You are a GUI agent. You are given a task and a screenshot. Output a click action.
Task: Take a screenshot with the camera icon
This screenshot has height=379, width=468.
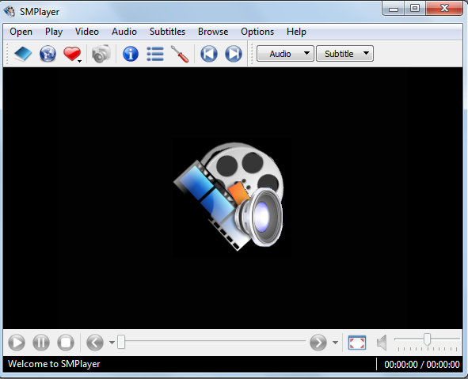coord(101,54)
